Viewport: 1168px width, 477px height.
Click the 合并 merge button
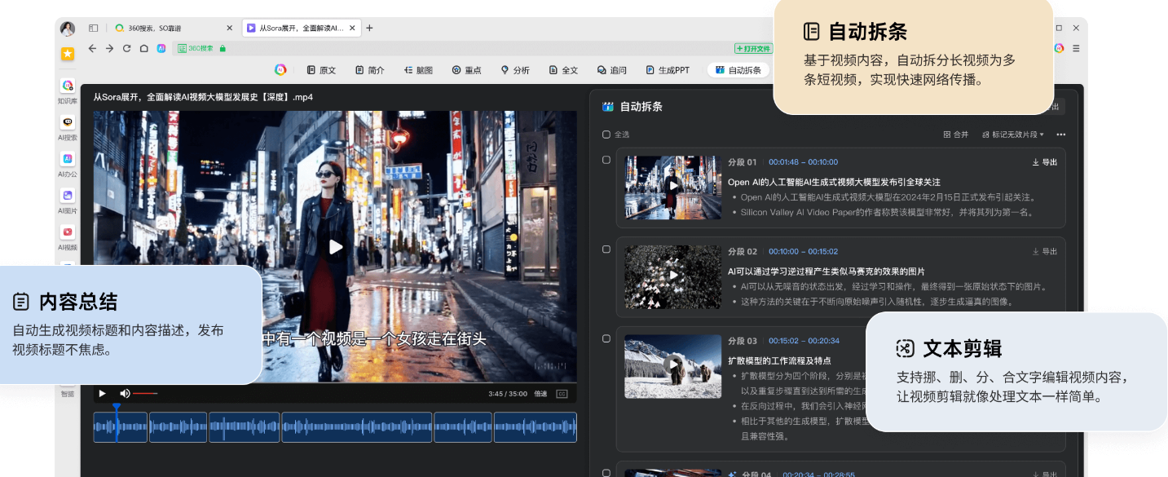pyautogui.click(x=956, y=135)
